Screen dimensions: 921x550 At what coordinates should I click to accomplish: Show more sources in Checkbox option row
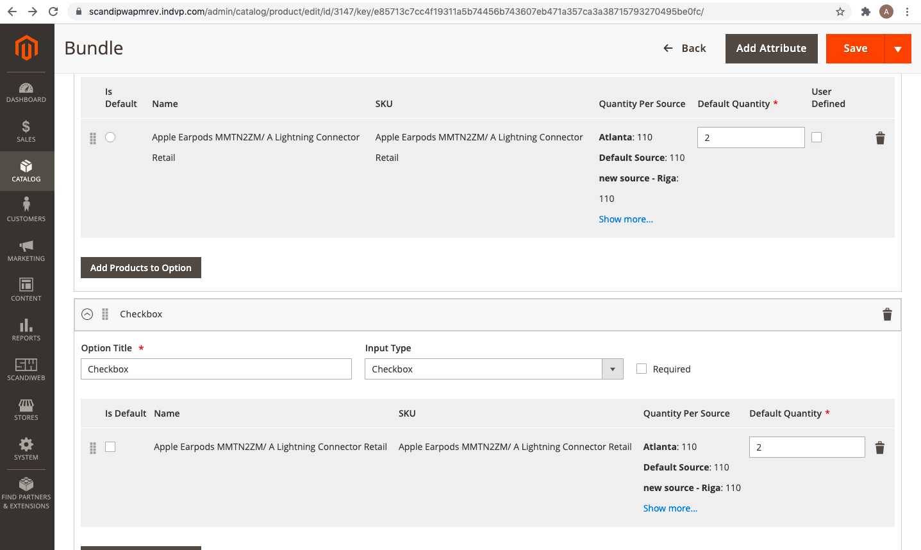(x=670, y=508)
